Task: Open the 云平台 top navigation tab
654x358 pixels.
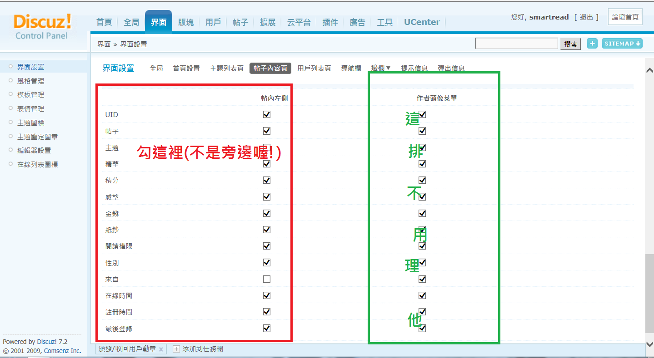Action: (x=299, y=22)
